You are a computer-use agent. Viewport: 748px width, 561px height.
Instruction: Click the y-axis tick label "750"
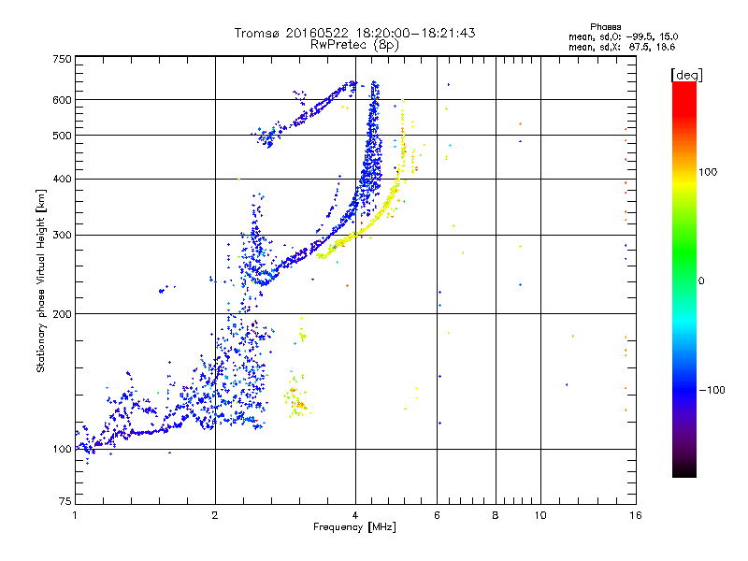click(x=62, y=59)
